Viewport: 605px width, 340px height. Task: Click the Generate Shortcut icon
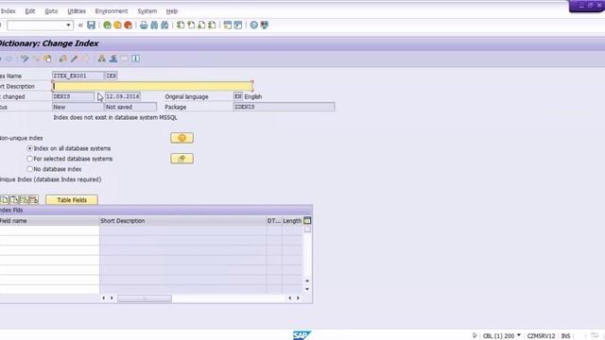238,25
